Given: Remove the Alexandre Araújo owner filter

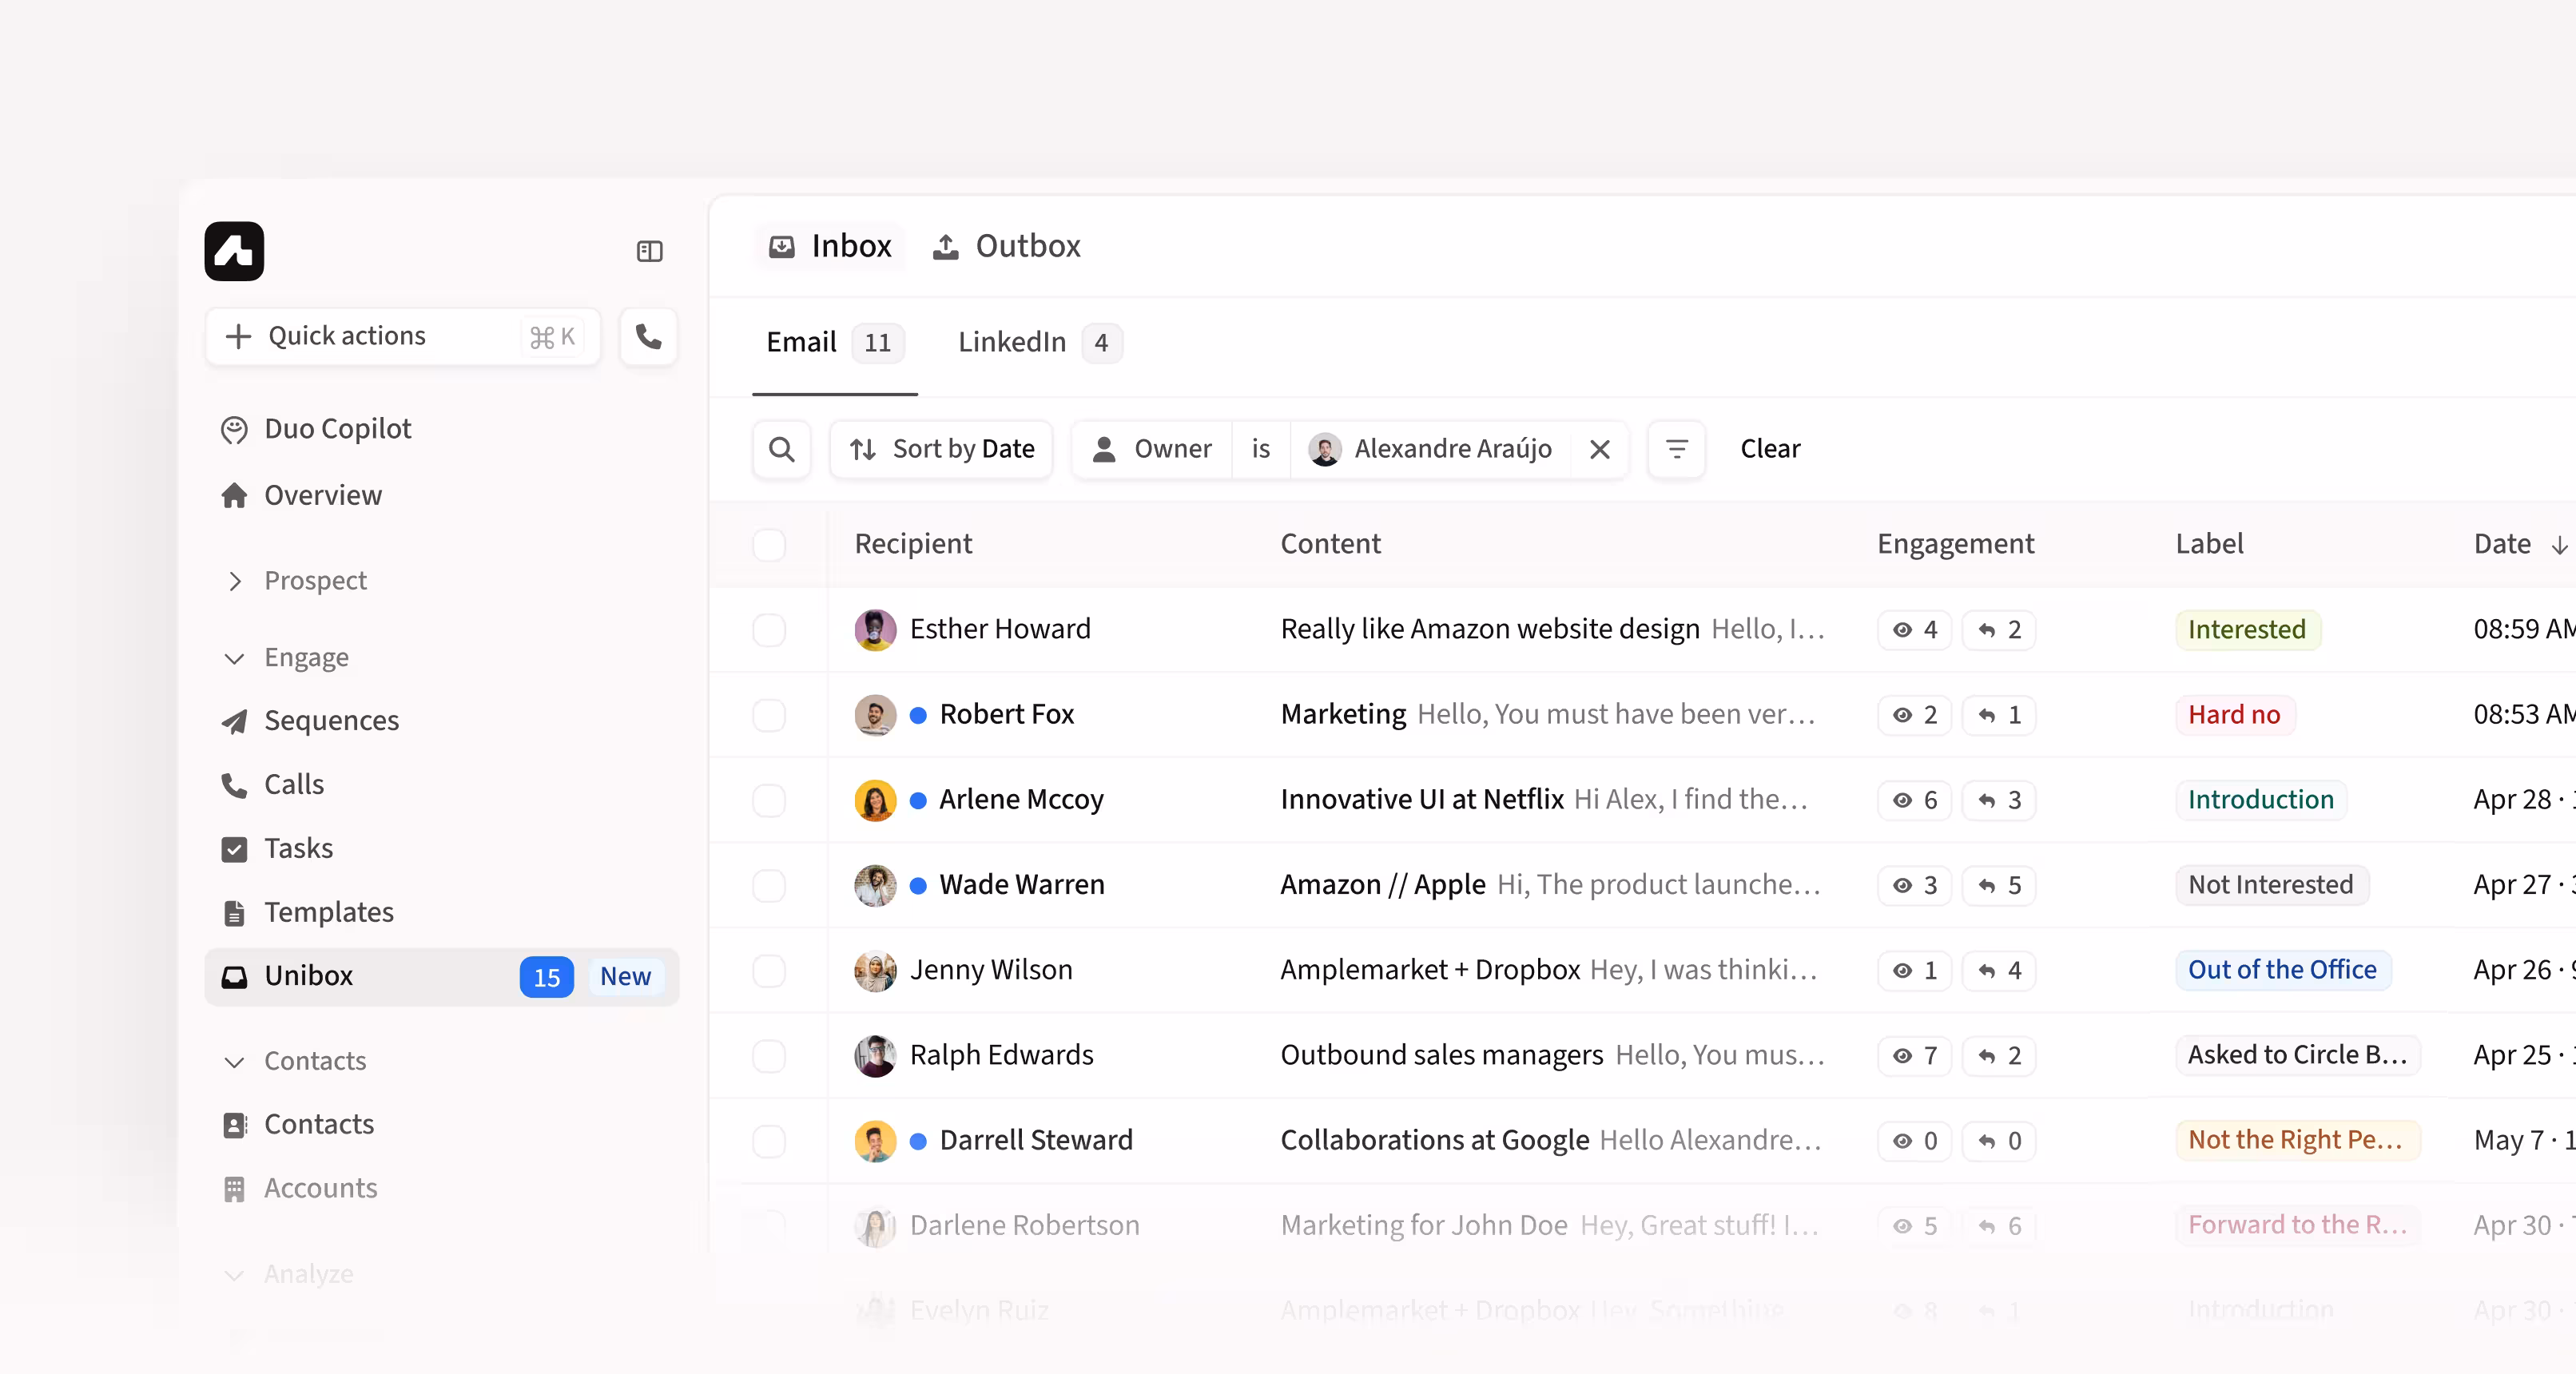Looking at the screenshot, I should point(1600,449).
